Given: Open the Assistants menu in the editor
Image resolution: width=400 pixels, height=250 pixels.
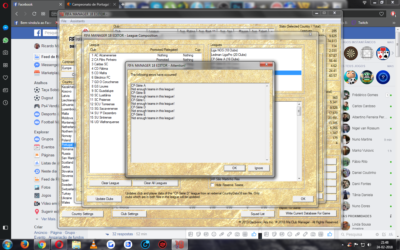Looking at the screenshot, I should 77,21.
